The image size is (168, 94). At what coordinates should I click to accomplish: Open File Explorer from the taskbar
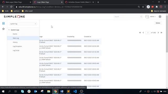pyautogui.click(x=49, y=91)
